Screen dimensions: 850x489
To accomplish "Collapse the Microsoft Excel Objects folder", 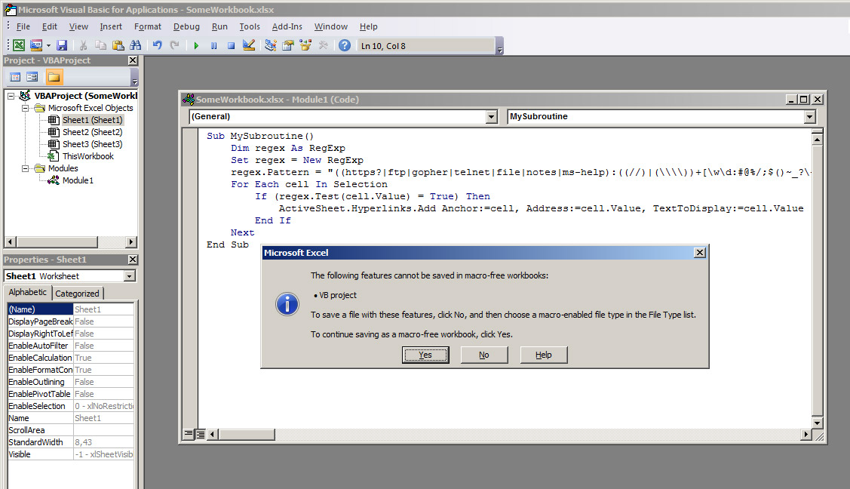I will point(25,108).
